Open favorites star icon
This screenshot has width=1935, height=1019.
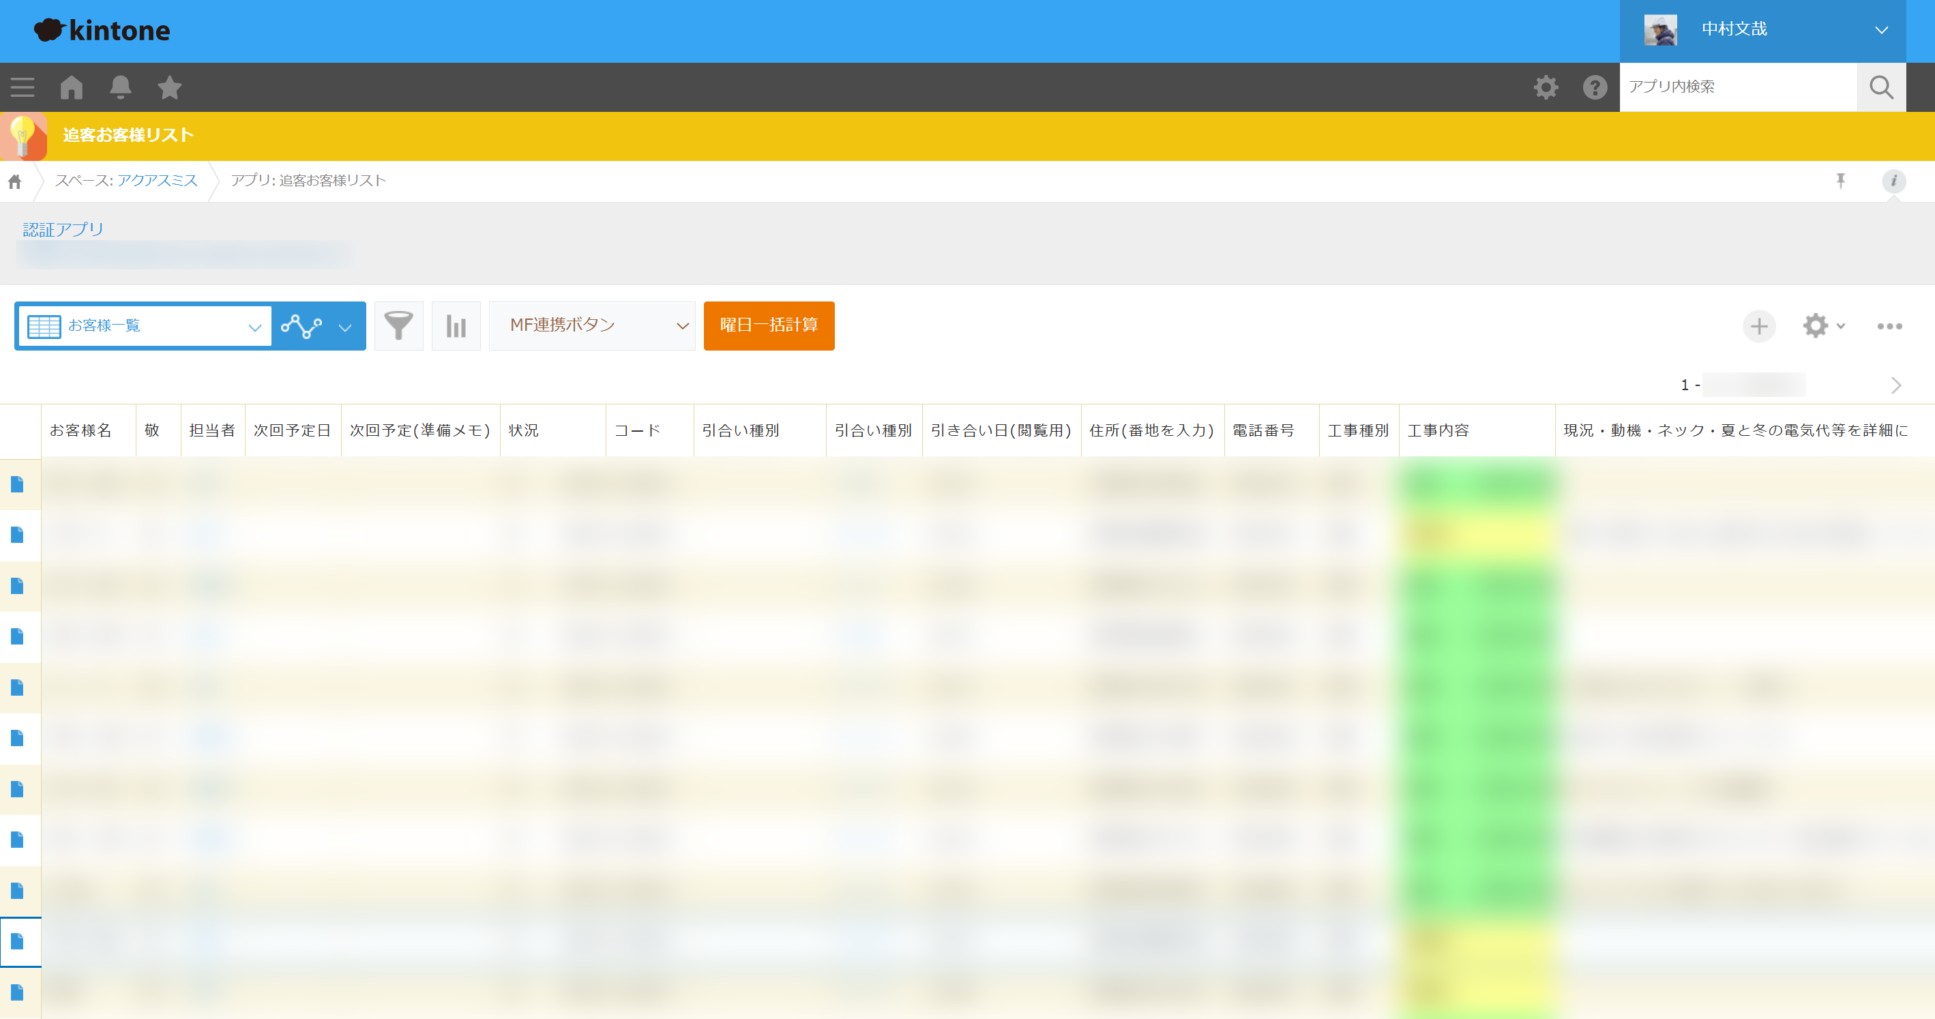click(x=169, y=87)
